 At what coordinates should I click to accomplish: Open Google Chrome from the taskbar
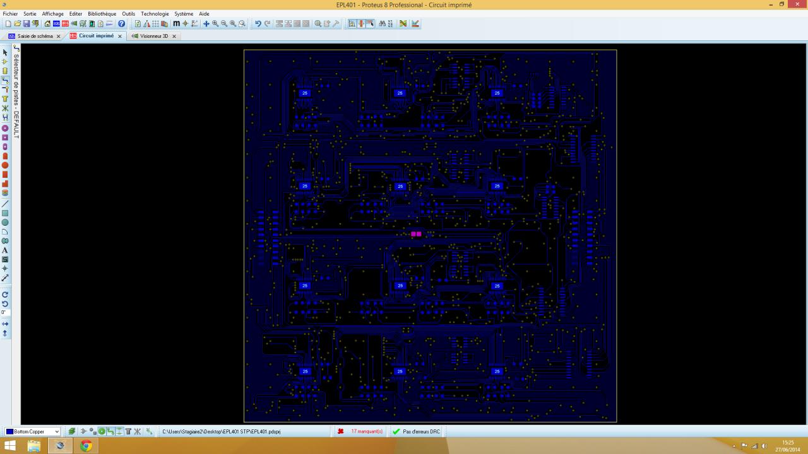tap(86, 446)
